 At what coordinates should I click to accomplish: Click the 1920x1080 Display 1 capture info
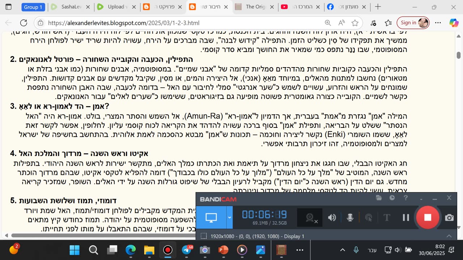pyautogui.click(x=257, y=236)
